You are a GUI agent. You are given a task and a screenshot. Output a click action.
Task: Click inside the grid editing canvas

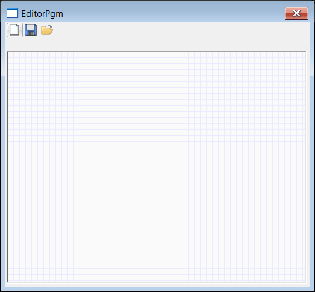point(157,167)
